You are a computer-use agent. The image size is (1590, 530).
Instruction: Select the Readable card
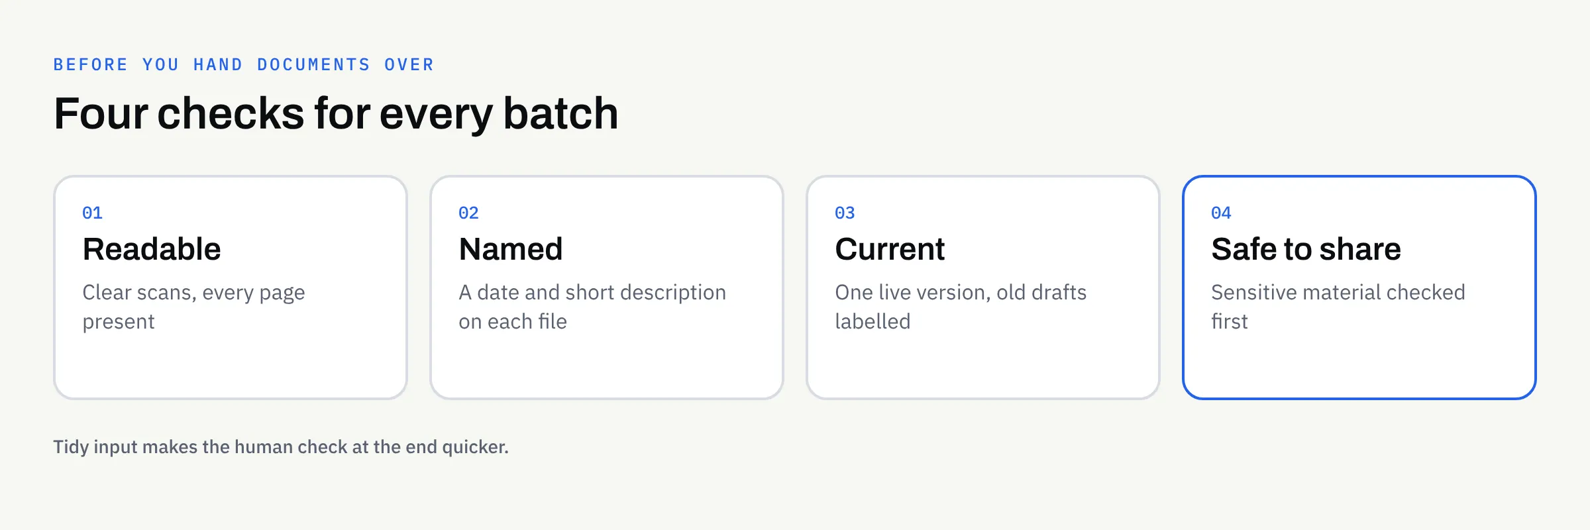pyautogui.click(x=230, y=288)
